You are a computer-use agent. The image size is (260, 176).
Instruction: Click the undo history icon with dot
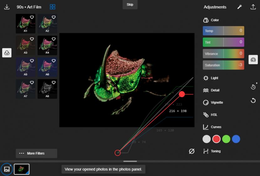pyautogui.click(x=253, y=87)
